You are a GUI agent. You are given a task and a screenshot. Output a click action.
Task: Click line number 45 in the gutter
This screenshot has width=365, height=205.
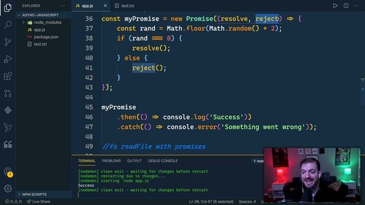[x=89, y=107]
